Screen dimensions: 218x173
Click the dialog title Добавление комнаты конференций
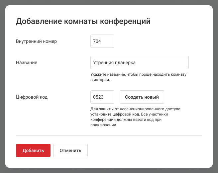click(83, 21)
